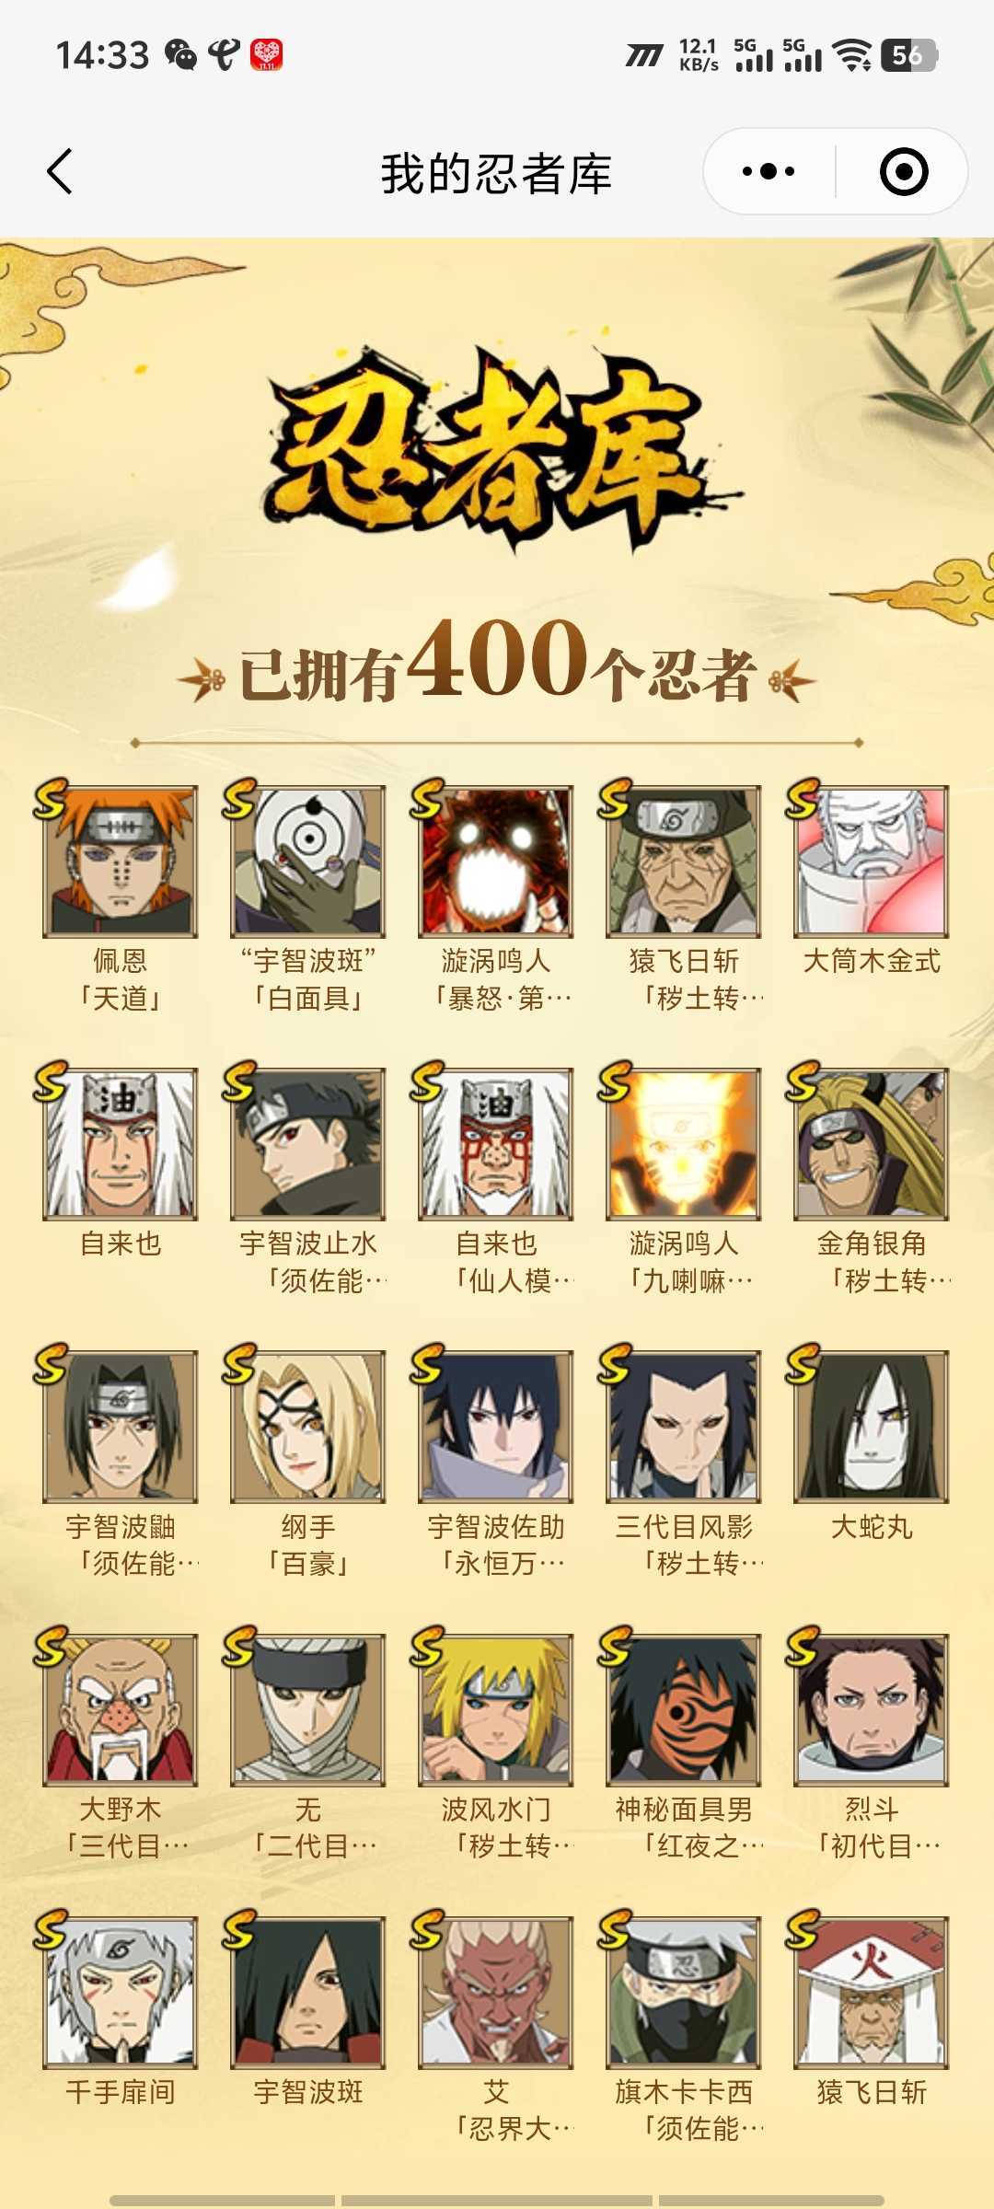Open the 纲手「百豪」 portrait
Screen dimensions: 994x2209
tap(307, 1427)
